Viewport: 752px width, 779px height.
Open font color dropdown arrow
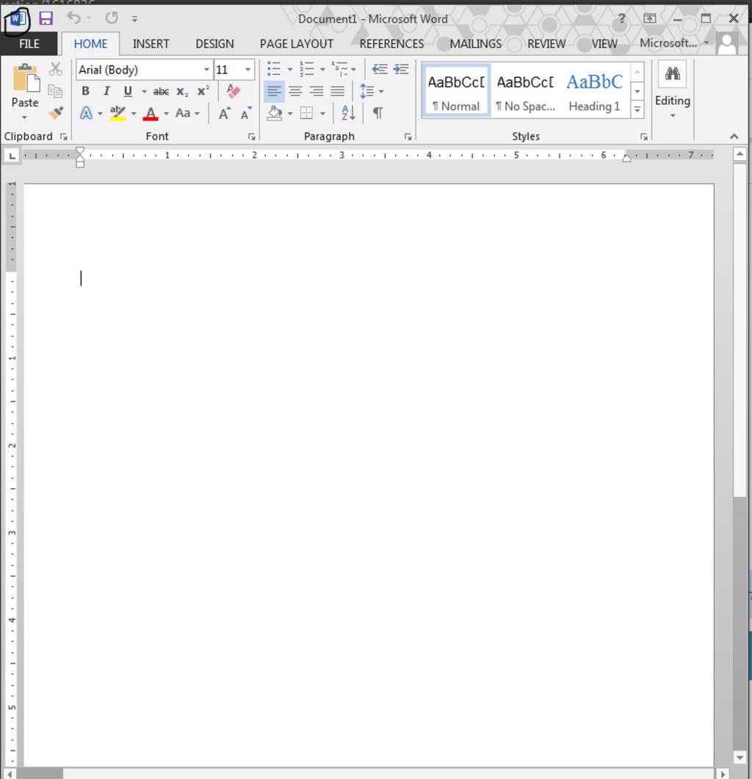pos(166,114)
